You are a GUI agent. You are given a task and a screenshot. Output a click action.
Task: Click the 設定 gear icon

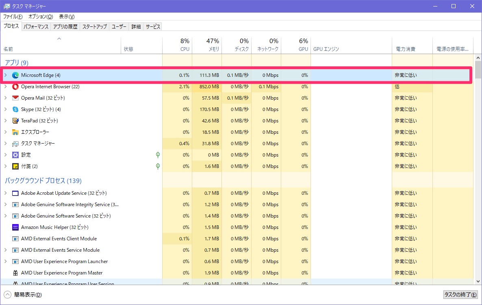tap(15, 155)
